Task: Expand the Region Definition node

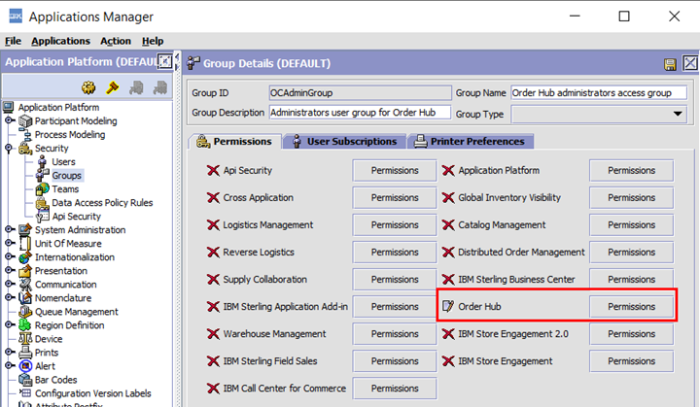Action: click(10, 324)
